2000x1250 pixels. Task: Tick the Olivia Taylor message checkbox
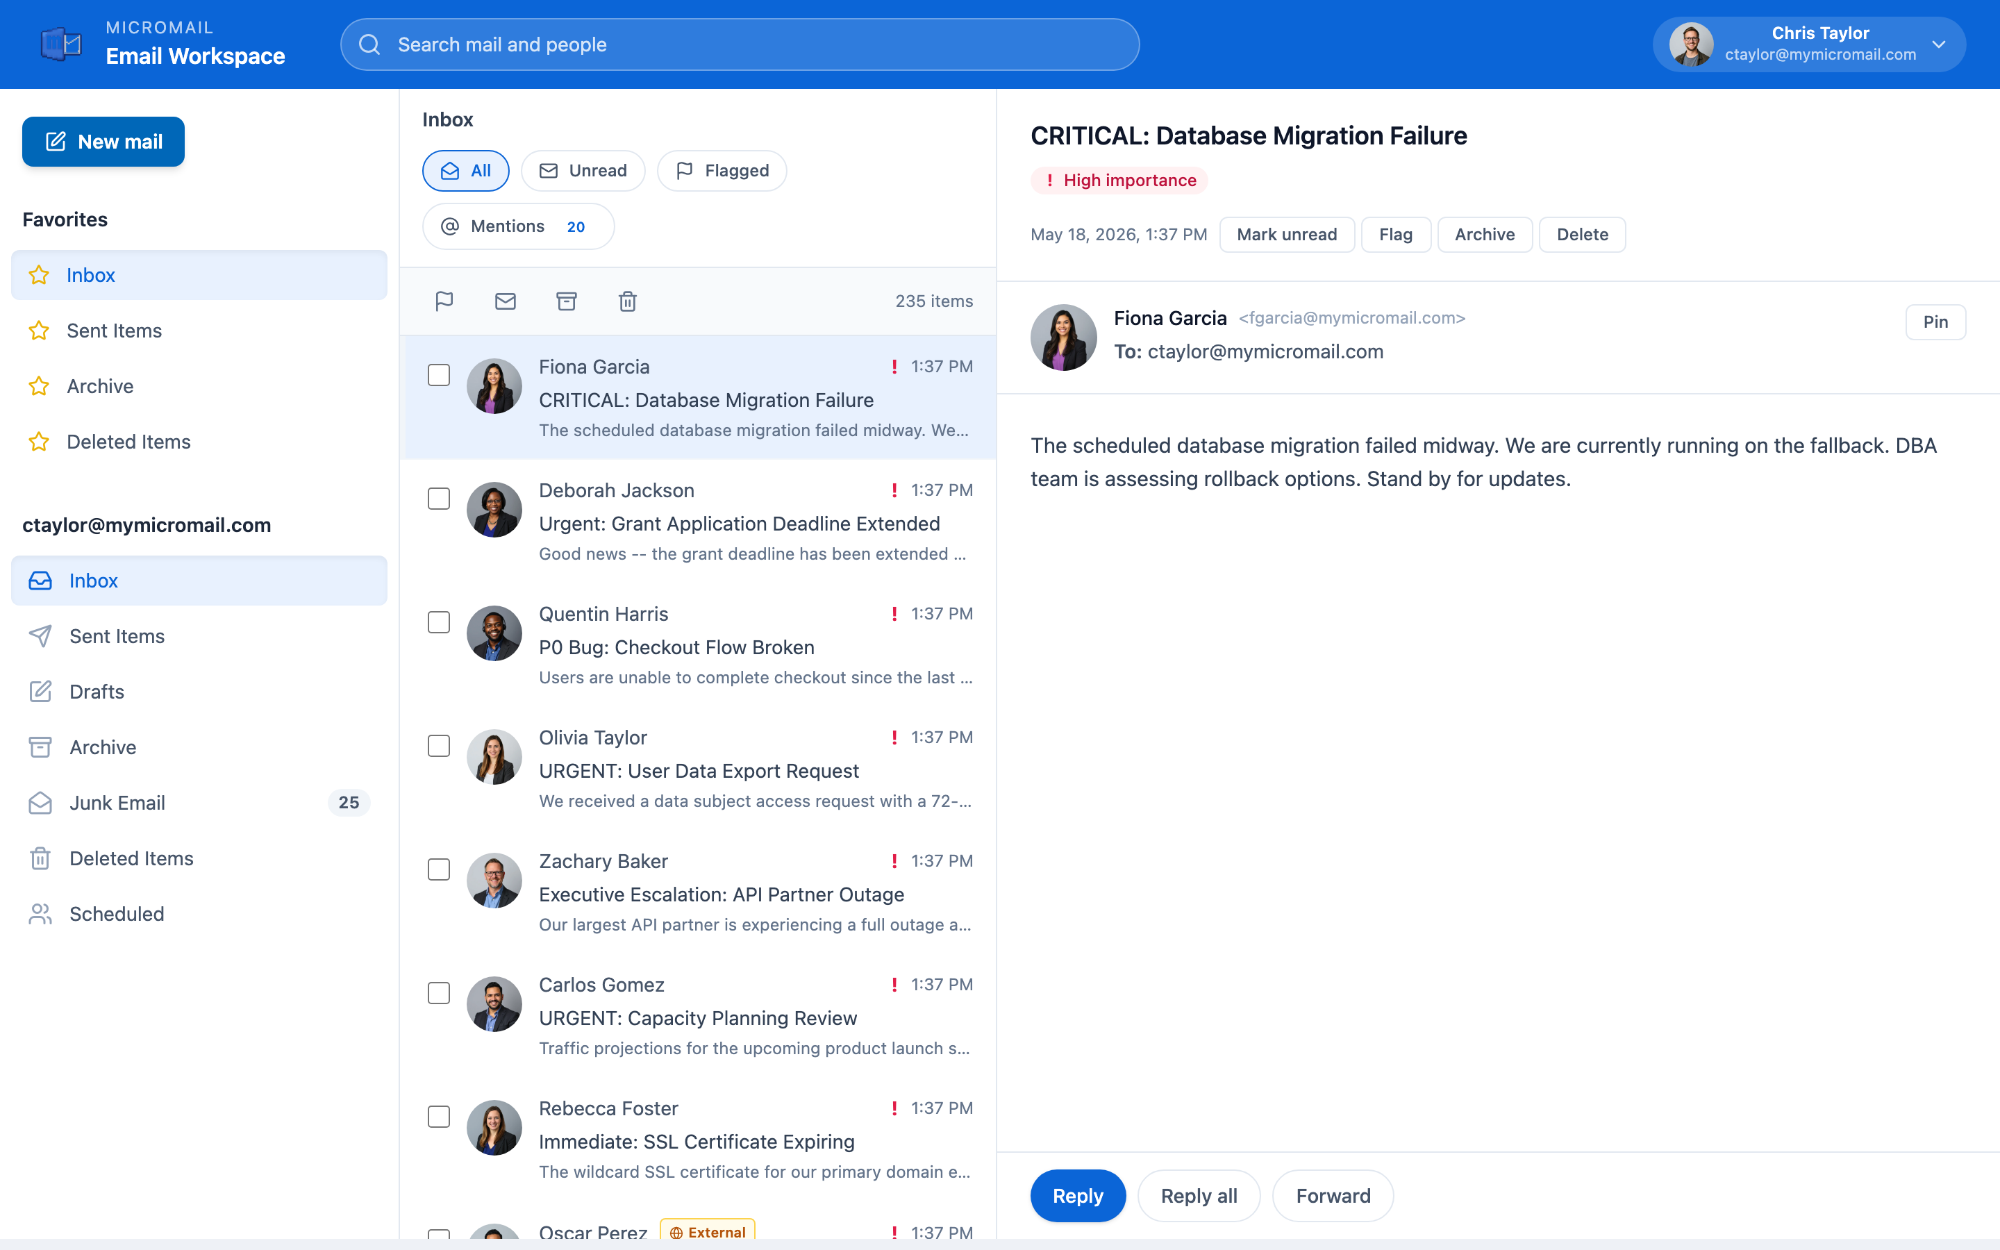[439, 746]
